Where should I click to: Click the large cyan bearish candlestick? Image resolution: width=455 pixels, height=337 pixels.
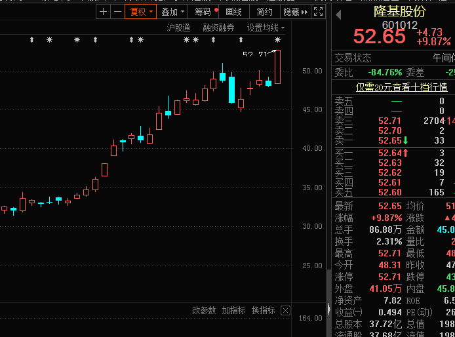231,90
